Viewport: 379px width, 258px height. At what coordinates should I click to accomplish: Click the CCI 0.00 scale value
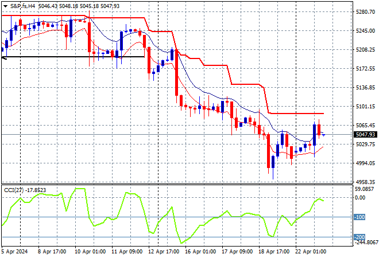pyautogui.click(x=360, y=198)
